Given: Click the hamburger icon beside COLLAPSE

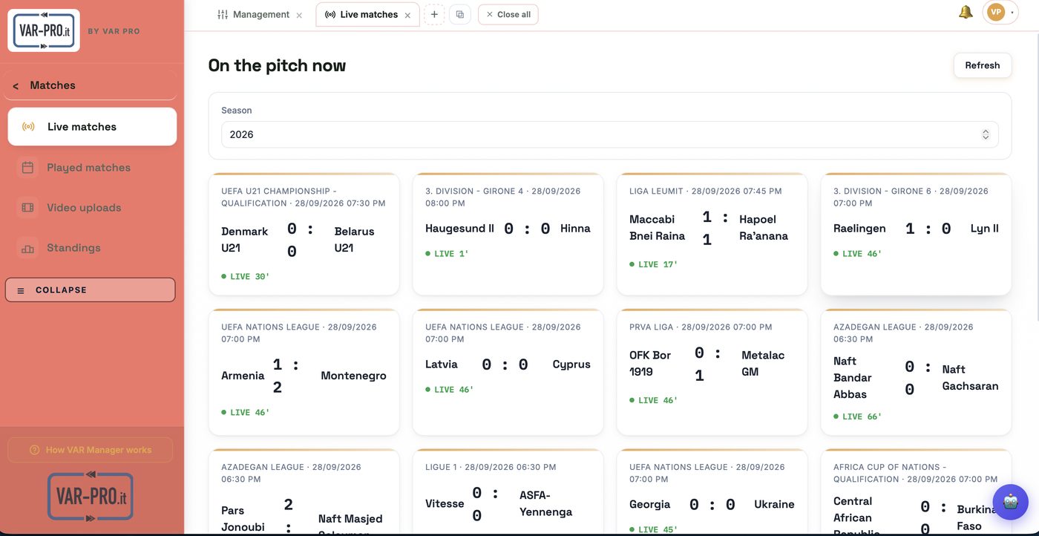Looking at the screenshot, I should [x=21, y=290].
